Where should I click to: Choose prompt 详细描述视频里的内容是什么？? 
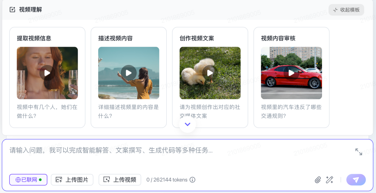(x=128, y=111)
